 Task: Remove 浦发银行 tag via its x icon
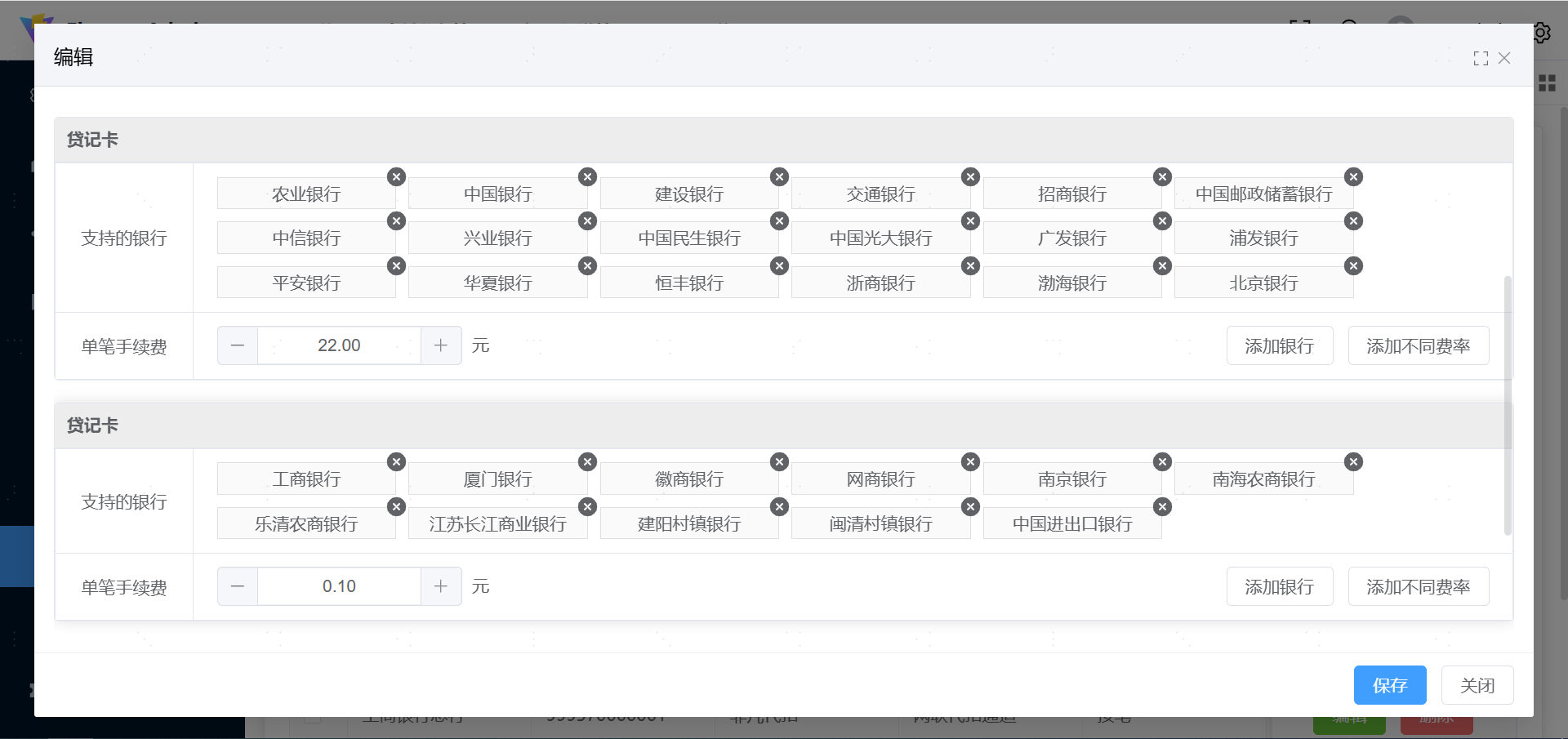tap(1353, 221)
